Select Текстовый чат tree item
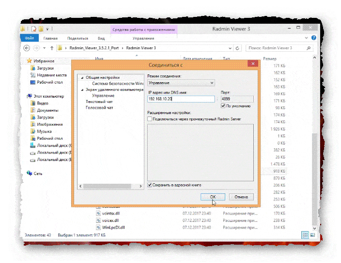The height and width of the screenshot is (263, 341). tap(99, 102)
